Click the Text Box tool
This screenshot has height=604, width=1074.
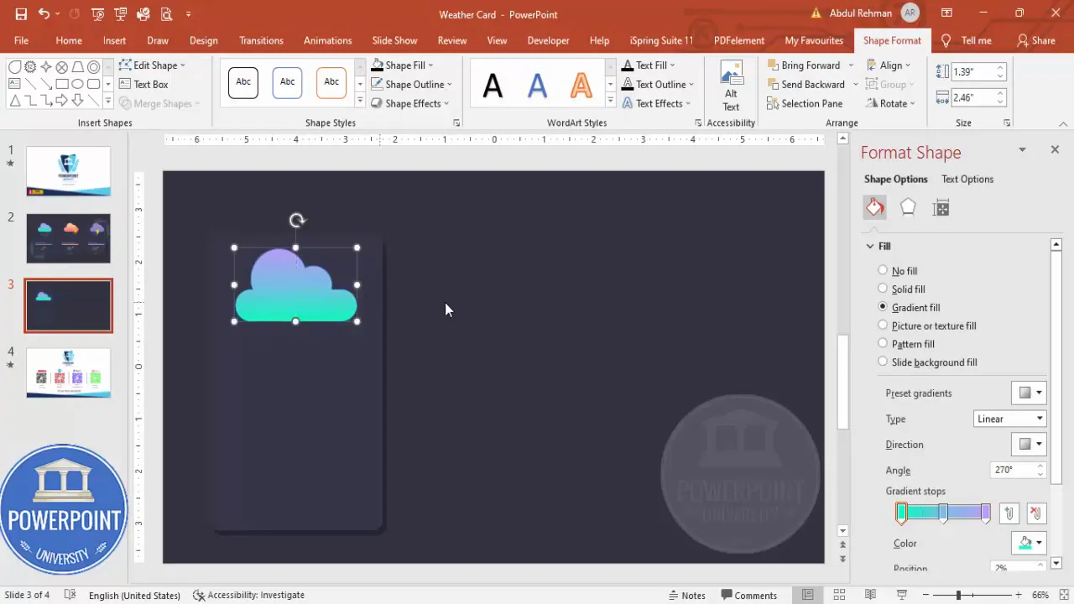tap(143, 84)
